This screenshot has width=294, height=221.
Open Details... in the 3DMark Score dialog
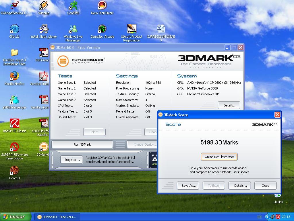point(240,186)
